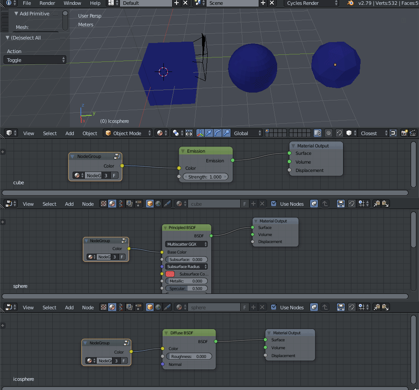
Task: Click the translate manipulator arrow icon in the 3D header
Action: point(209,133)
